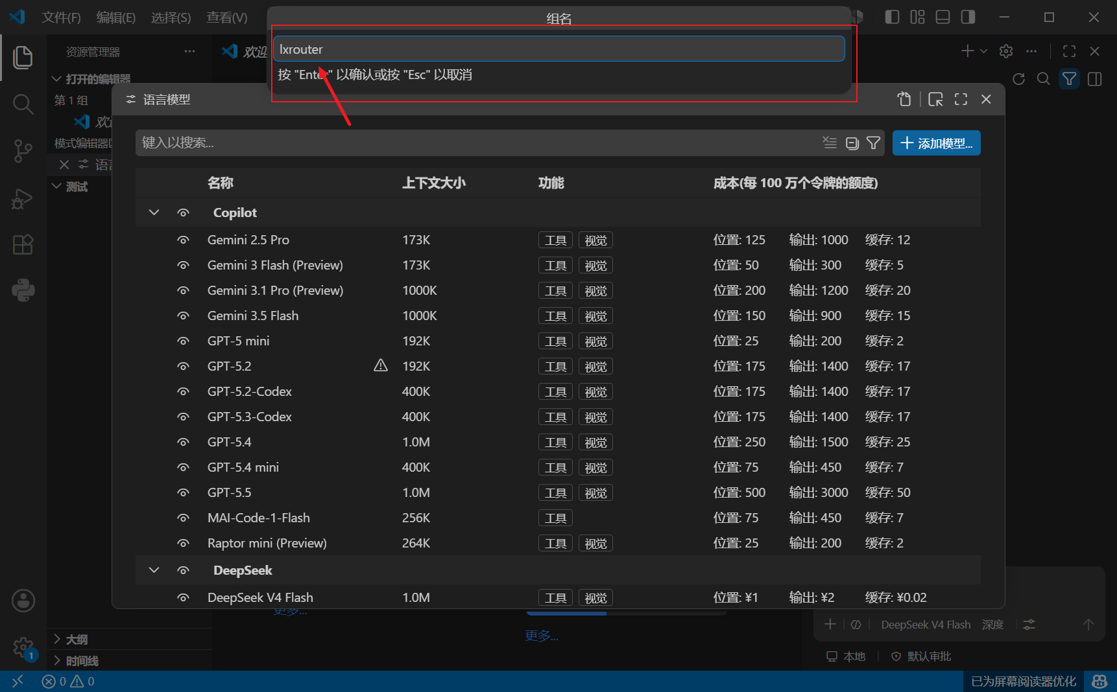Refresh the chat sessions list

1018,79
